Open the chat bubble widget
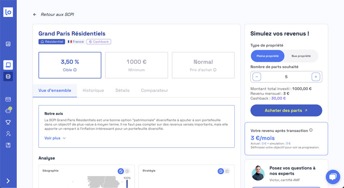 pos(333,177)
